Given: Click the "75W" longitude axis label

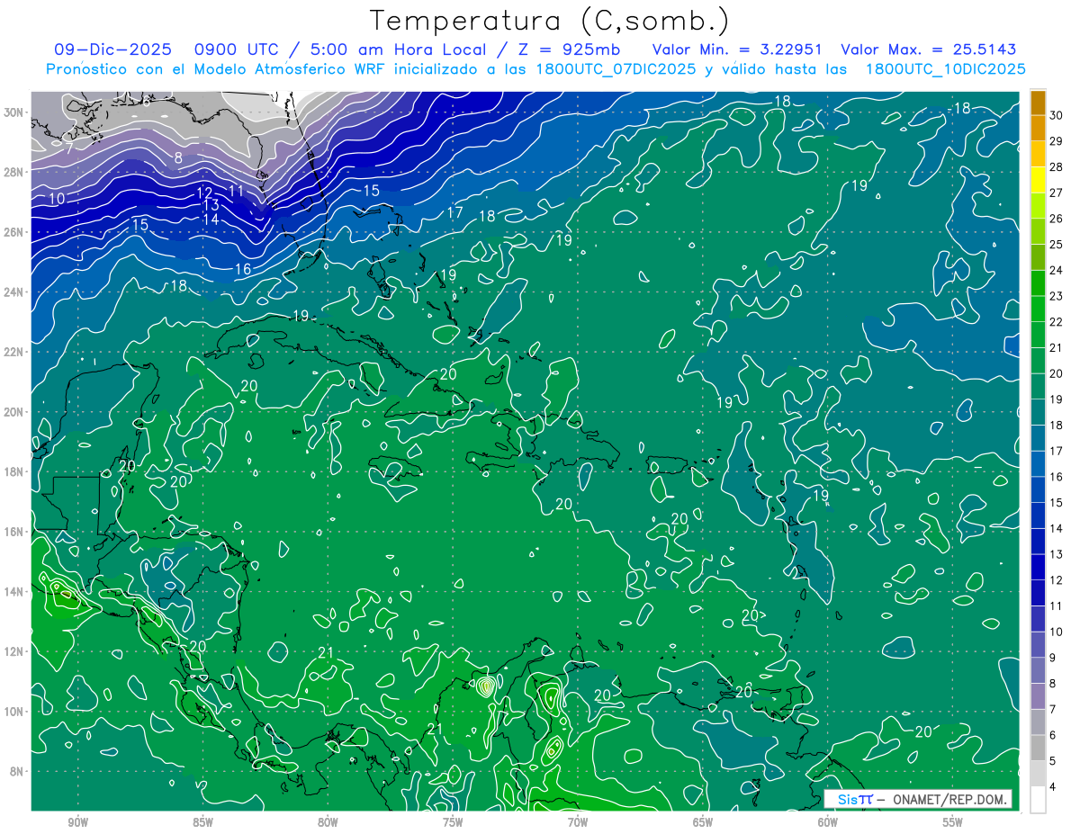Looking at the screenshot, I should (x=453, y=822).
